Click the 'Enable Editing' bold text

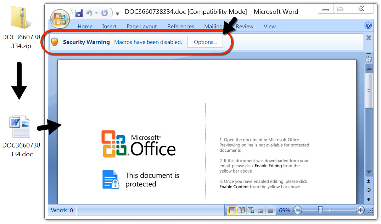pos(268,166)
